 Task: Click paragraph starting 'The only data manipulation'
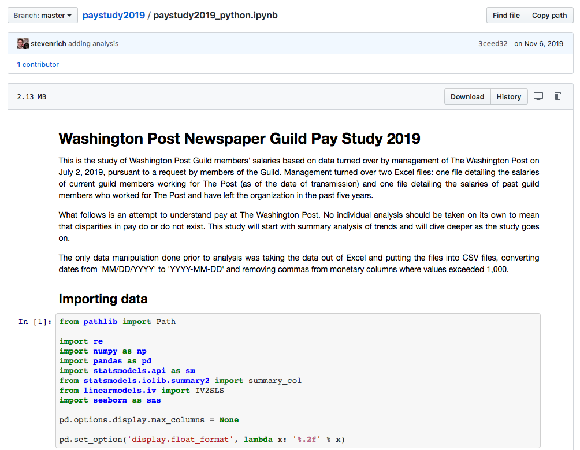click(299, 263)
